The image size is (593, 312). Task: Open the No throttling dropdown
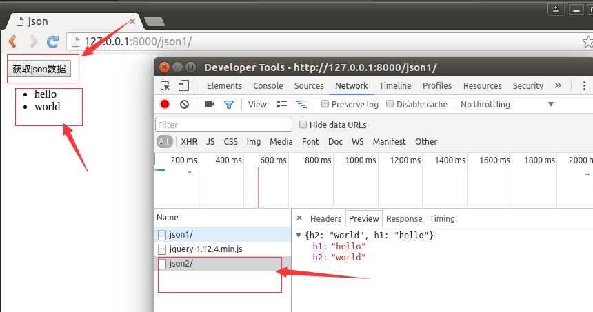coord(507,104)
